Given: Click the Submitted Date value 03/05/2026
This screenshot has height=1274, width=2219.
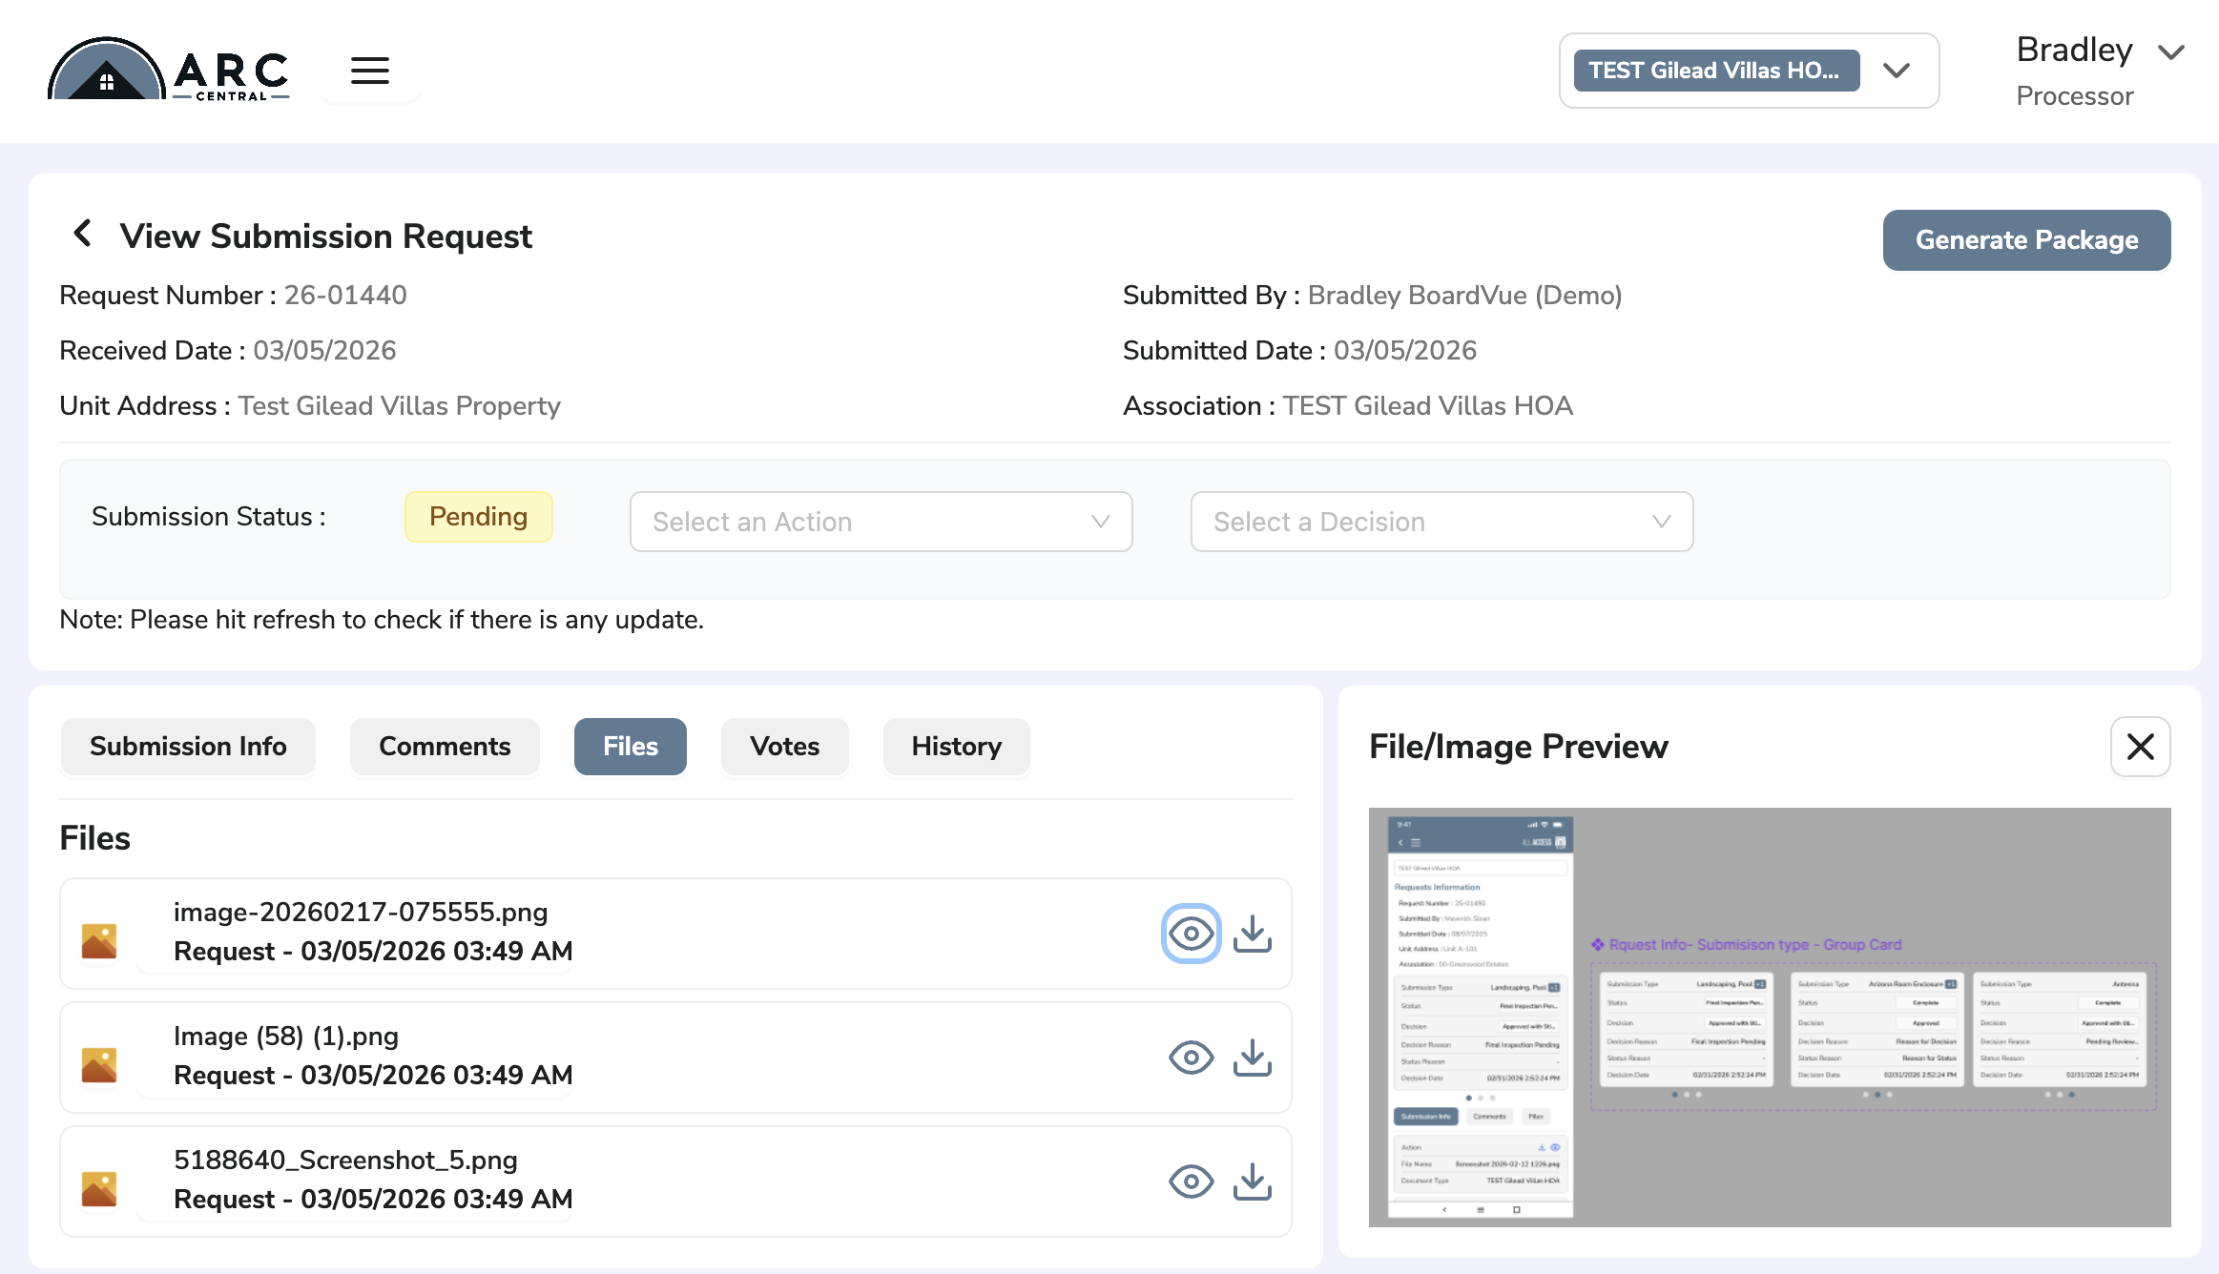Looking at the screenshot, I should (x=1405, y=351).
